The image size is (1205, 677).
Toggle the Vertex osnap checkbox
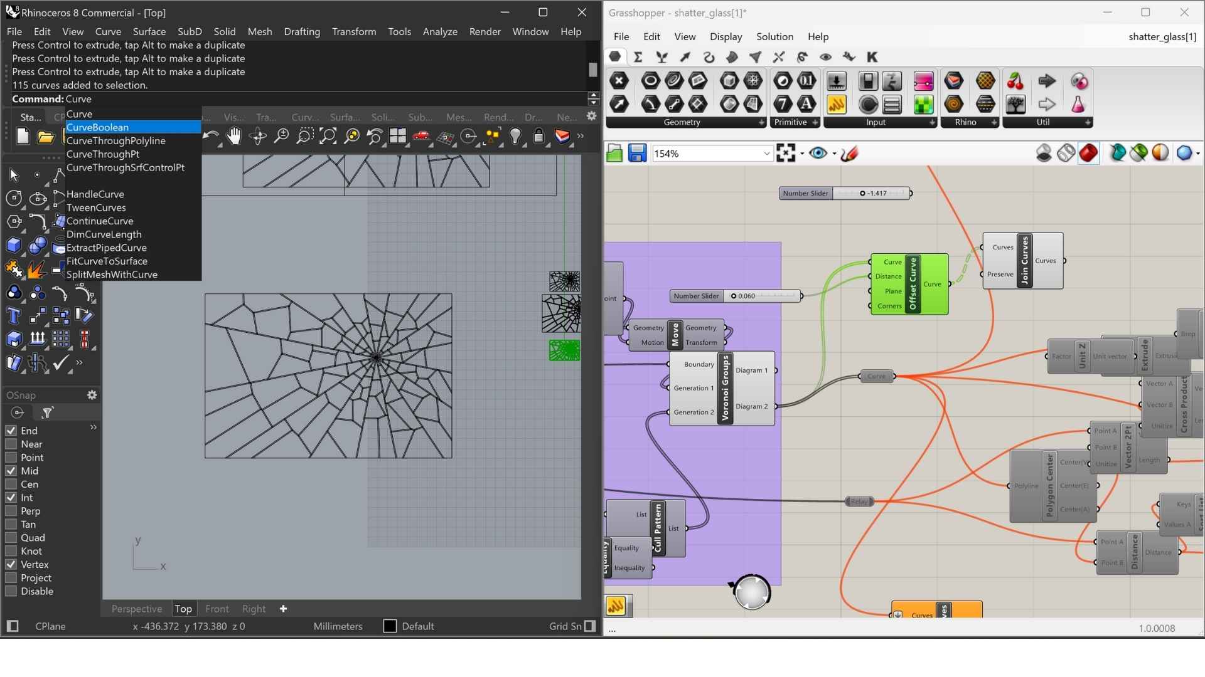[11, 564]
